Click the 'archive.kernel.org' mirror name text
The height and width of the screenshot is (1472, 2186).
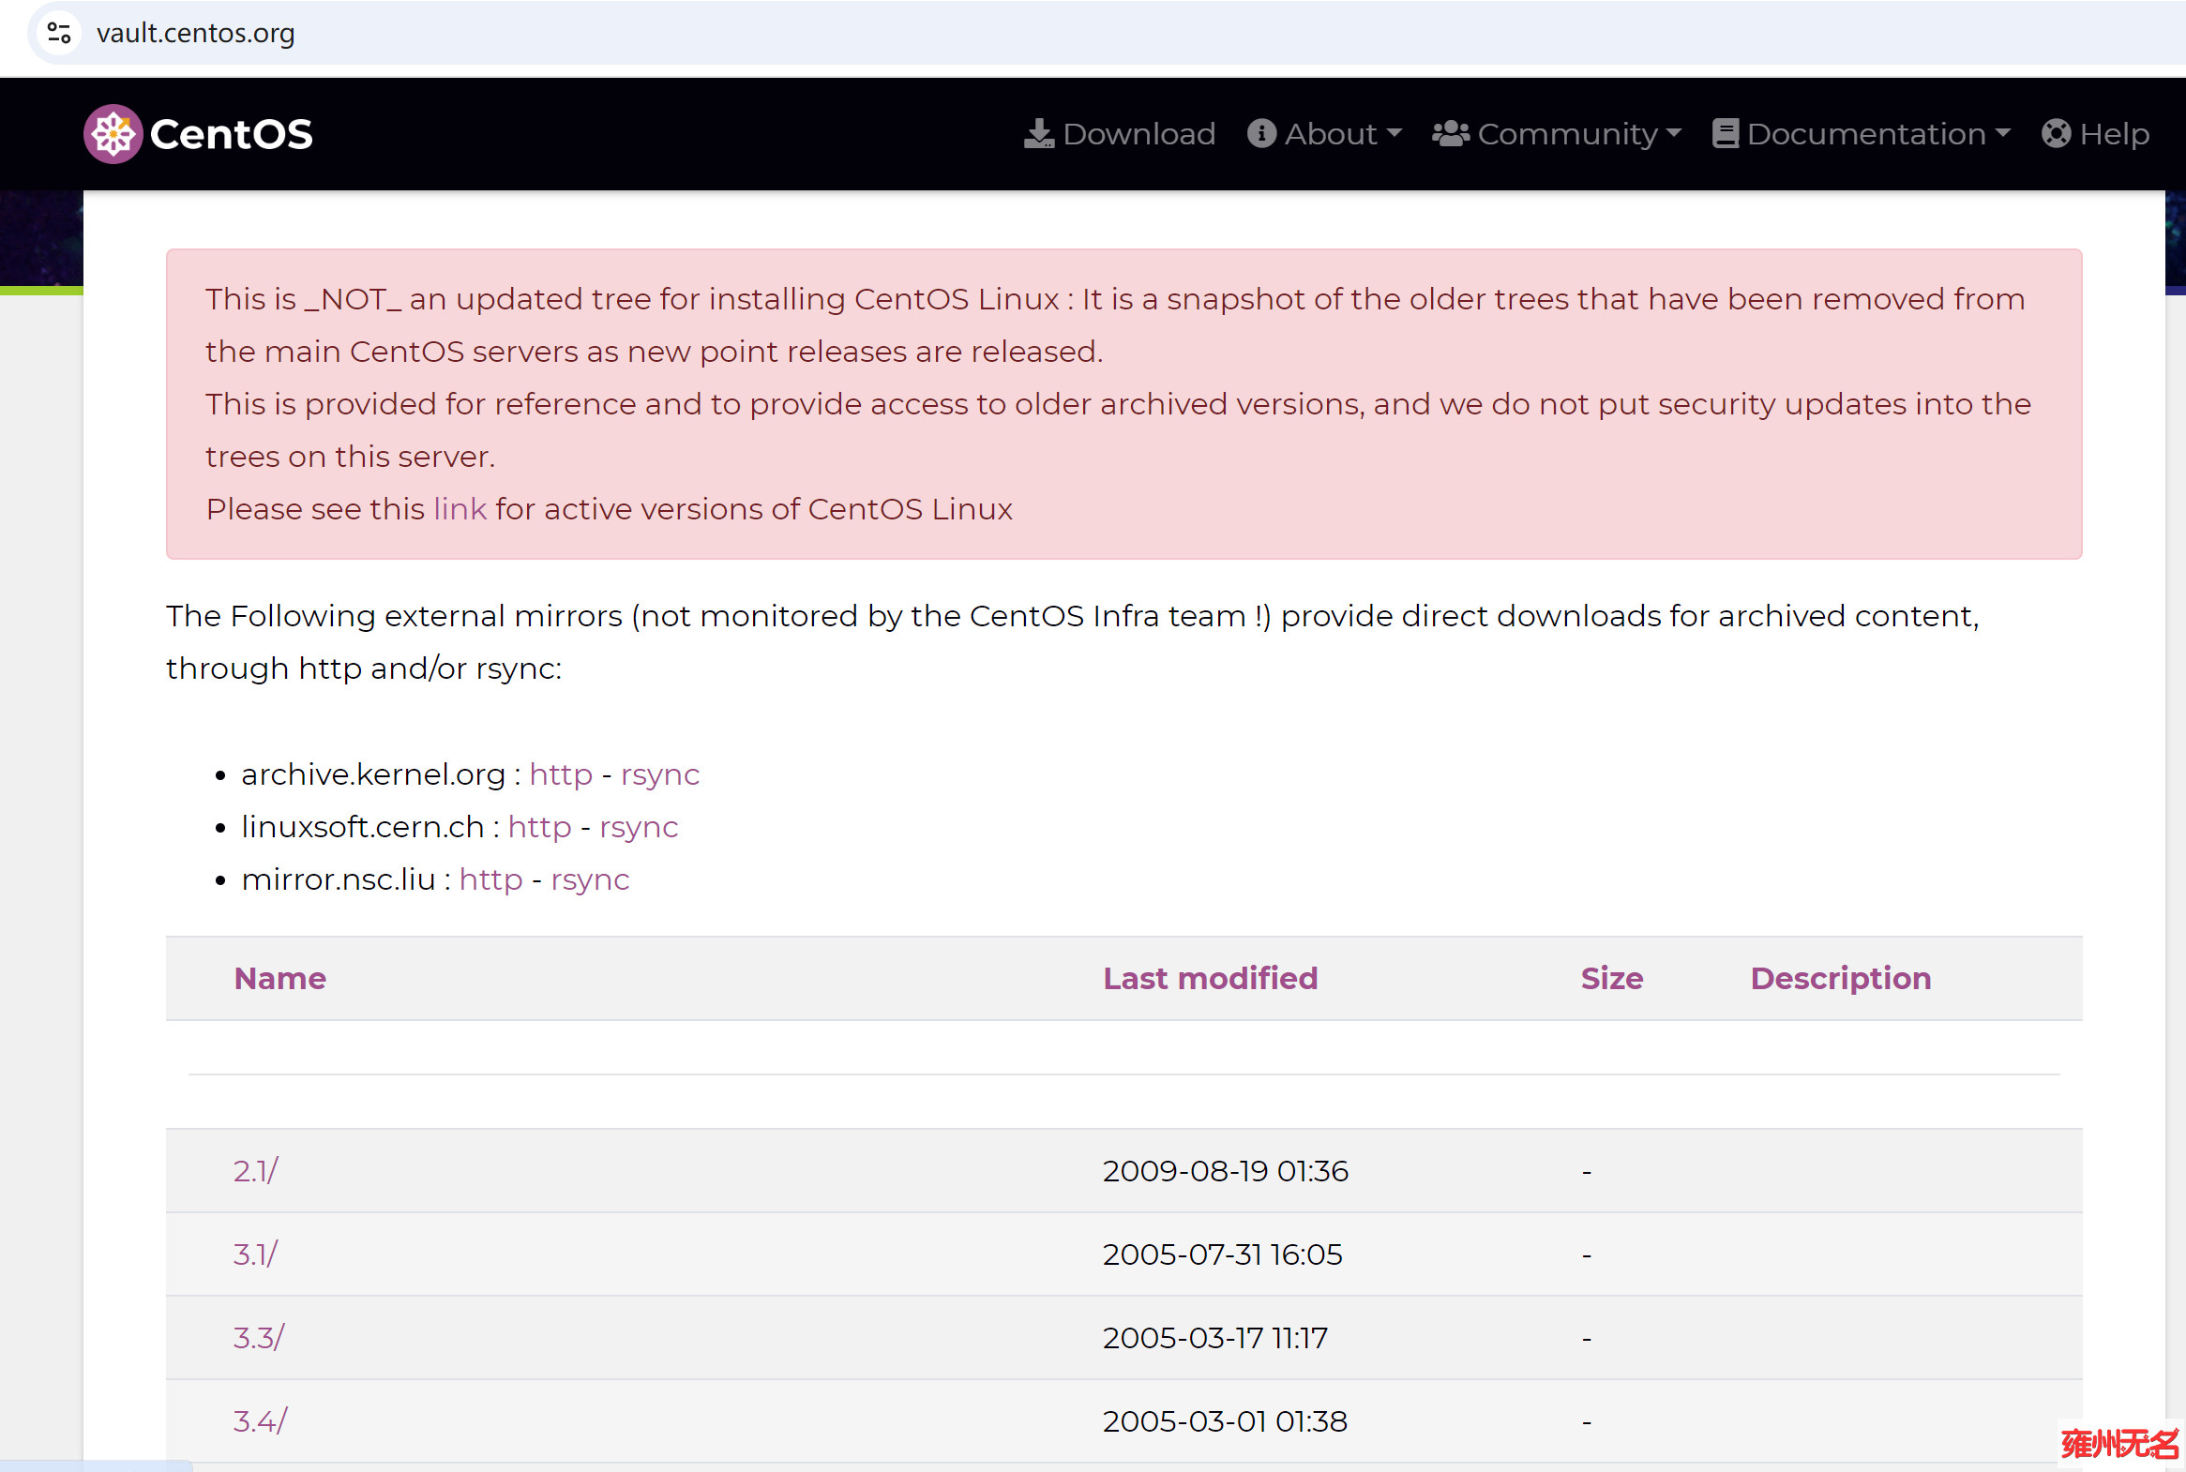(x=374, y=774)
